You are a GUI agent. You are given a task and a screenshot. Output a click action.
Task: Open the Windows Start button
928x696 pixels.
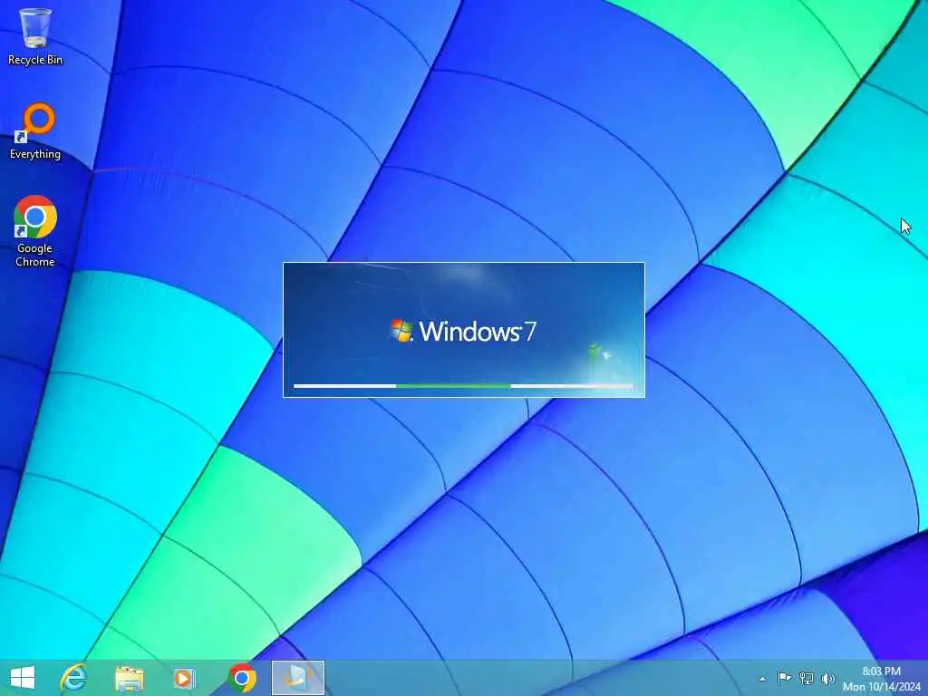pyautogui.click(x=23, y=678)
